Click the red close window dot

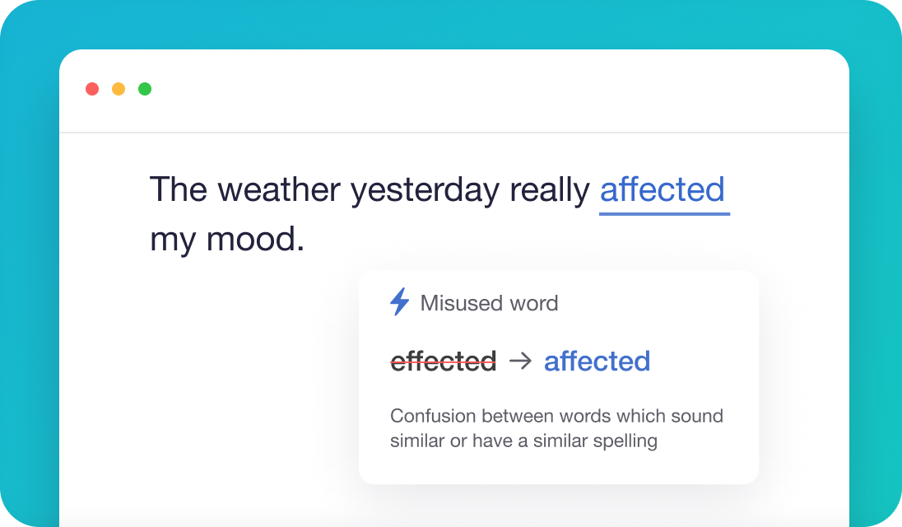(x=92, y=89)
